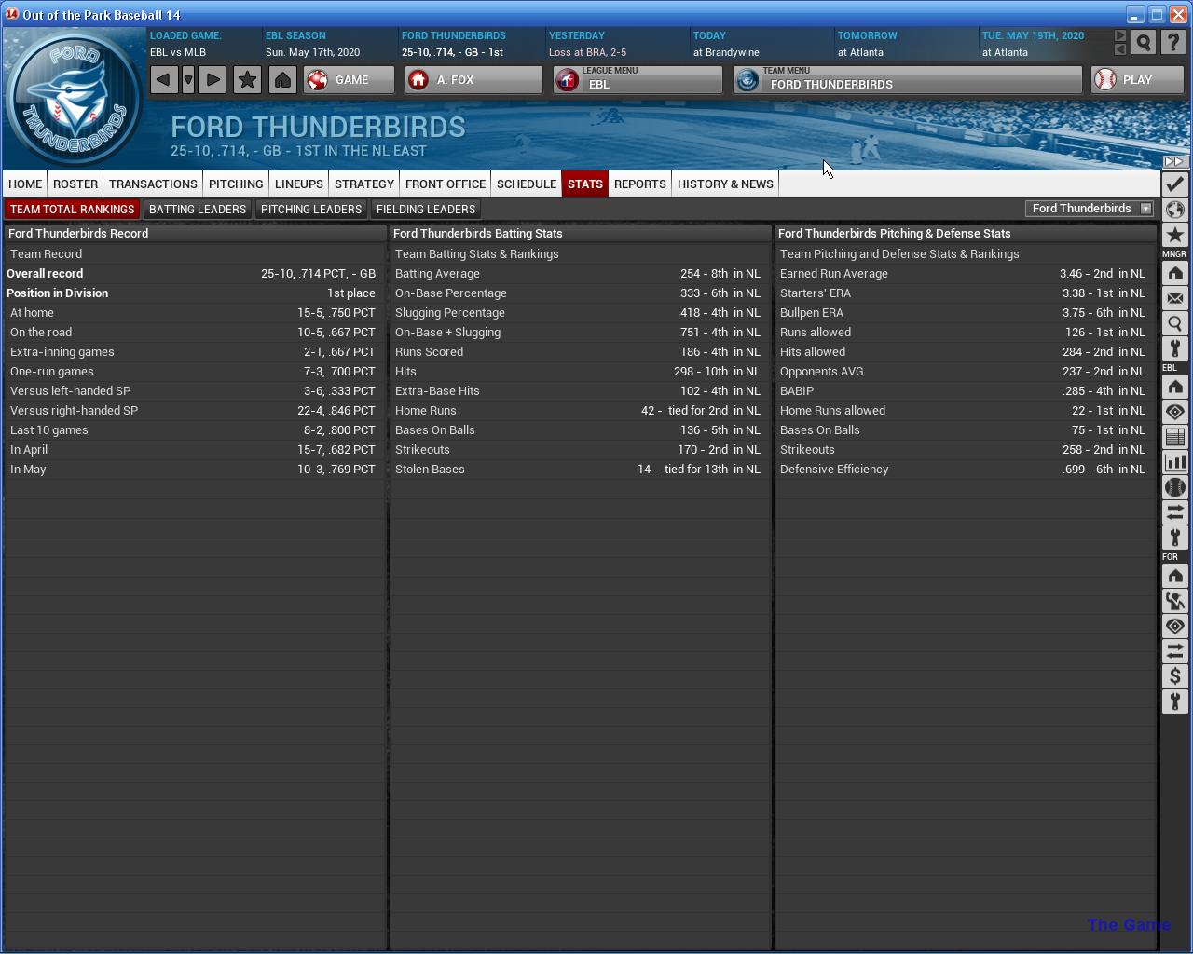Open the League Menu EBL dropdown

coord(638,80)
